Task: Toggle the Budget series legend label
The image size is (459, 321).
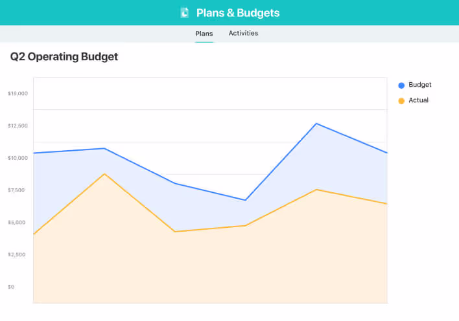Action: pos(419,85)
